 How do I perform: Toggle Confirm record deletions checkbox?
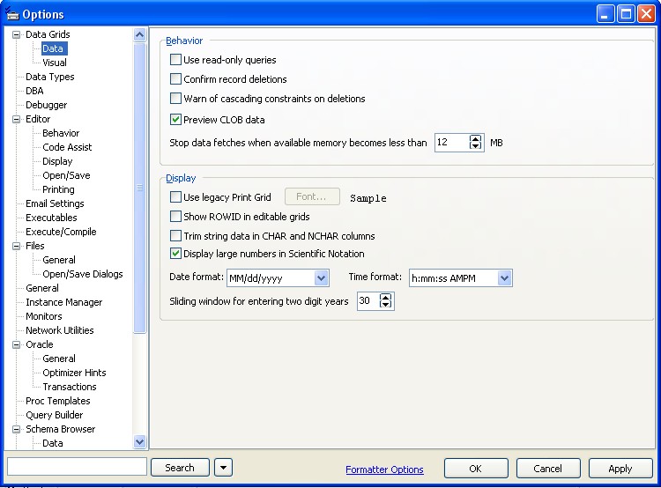click(x=176, y=79)
